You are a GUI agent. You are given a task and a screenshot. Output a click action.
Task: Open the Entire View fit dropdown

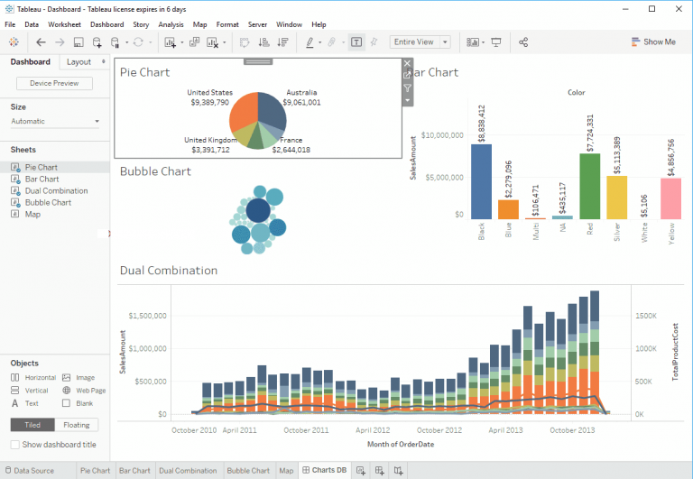point(420,42)
